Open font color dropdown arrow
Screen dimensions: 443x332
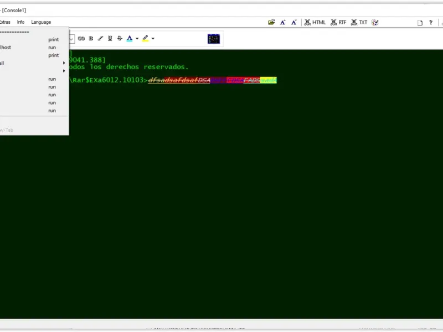click(x=137, y=38)
